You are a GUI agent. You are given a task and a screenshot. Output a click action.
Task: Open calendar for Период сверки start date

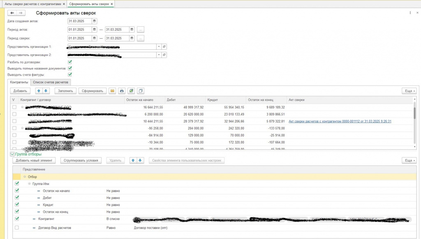(x=94, y=38)
